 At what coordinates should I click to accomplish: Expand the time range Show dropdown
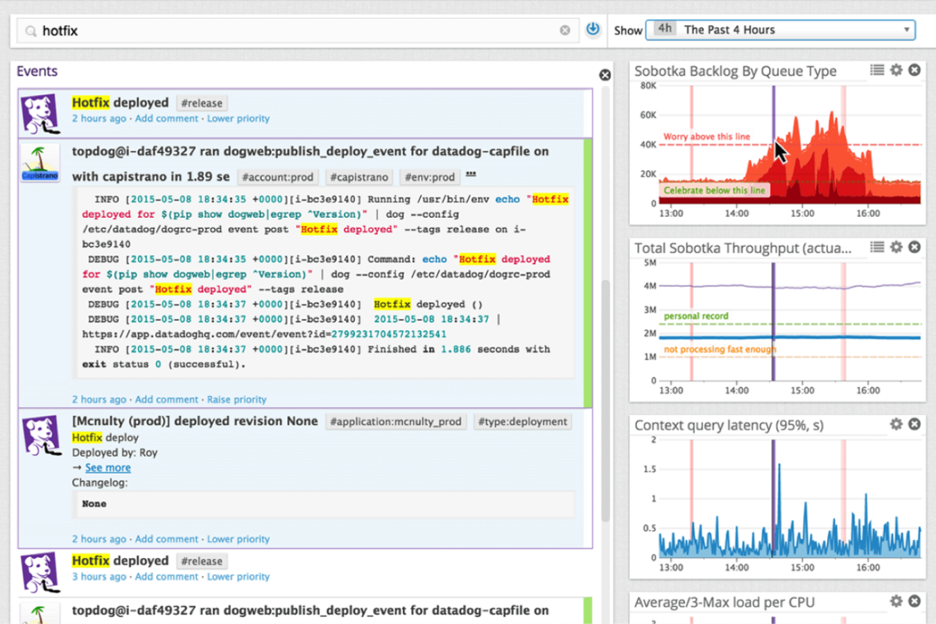pos(781,30)
